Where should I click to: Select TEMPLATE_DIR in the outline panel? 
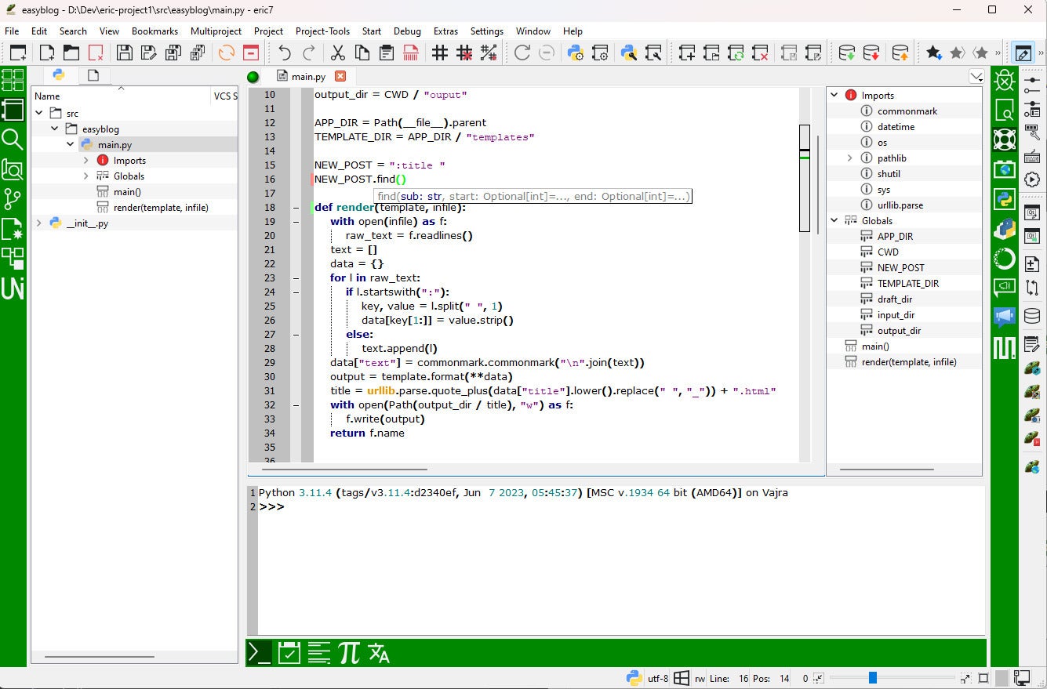pos(907,283)
